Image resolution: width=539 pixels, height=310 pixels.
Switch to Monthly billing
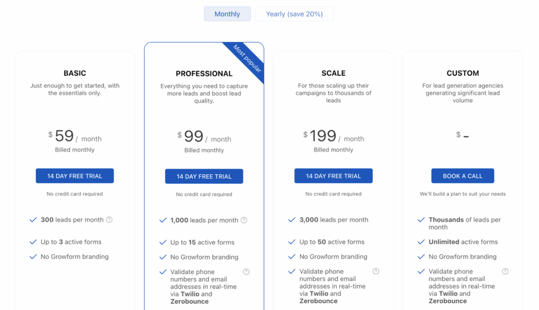tap(227, 14)
